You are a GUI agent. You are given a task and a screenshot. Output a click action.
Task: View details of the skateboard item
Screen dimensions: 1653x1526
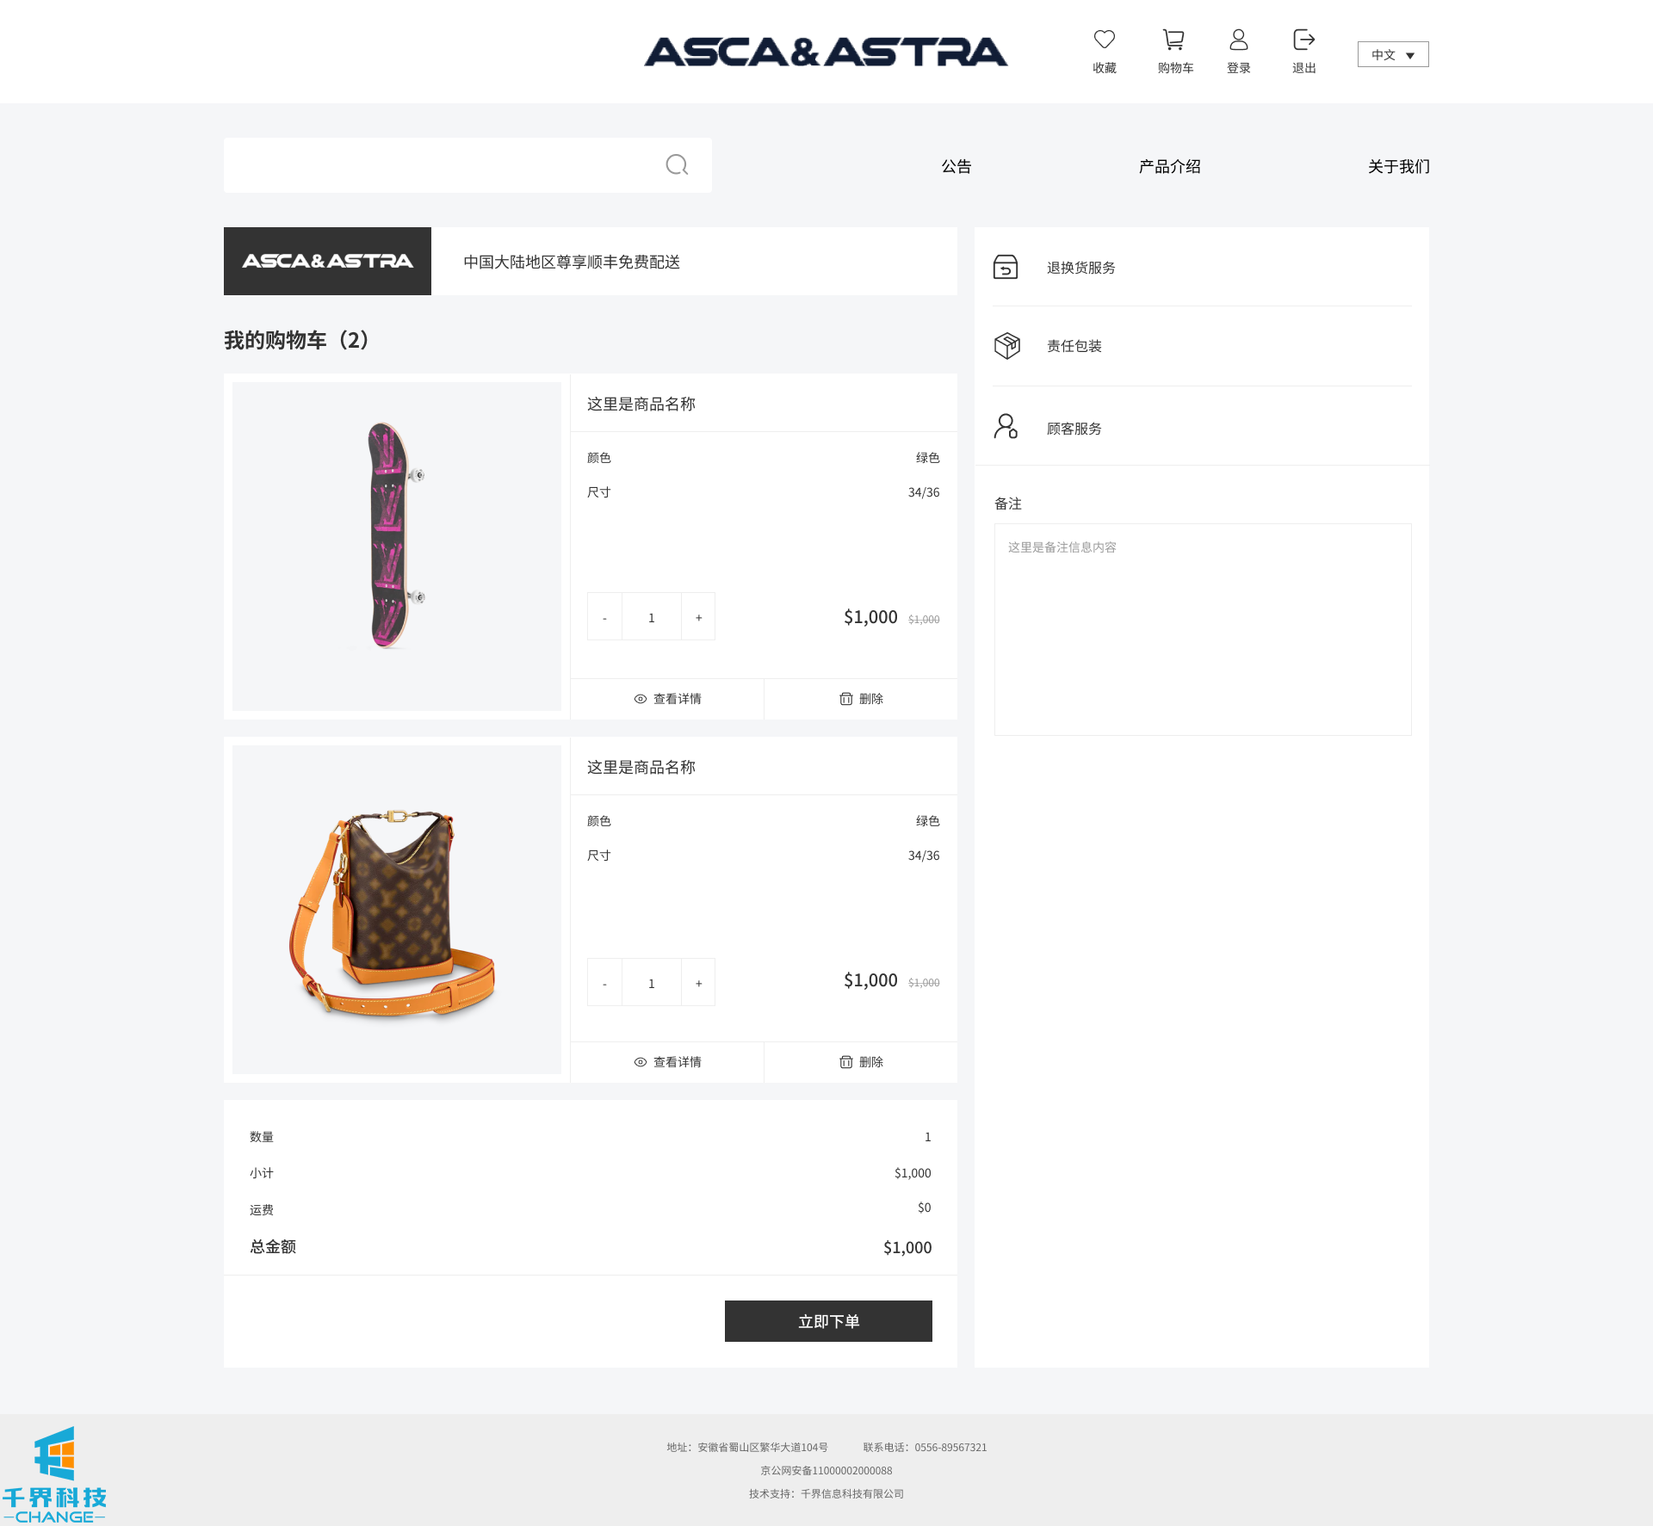667,698
